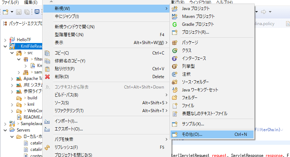Select 新規ウィンドウで開く(N)
Image resolution: width=290 pixels, height=157 pixels.
pyautogui.click(x=106, y=27)
